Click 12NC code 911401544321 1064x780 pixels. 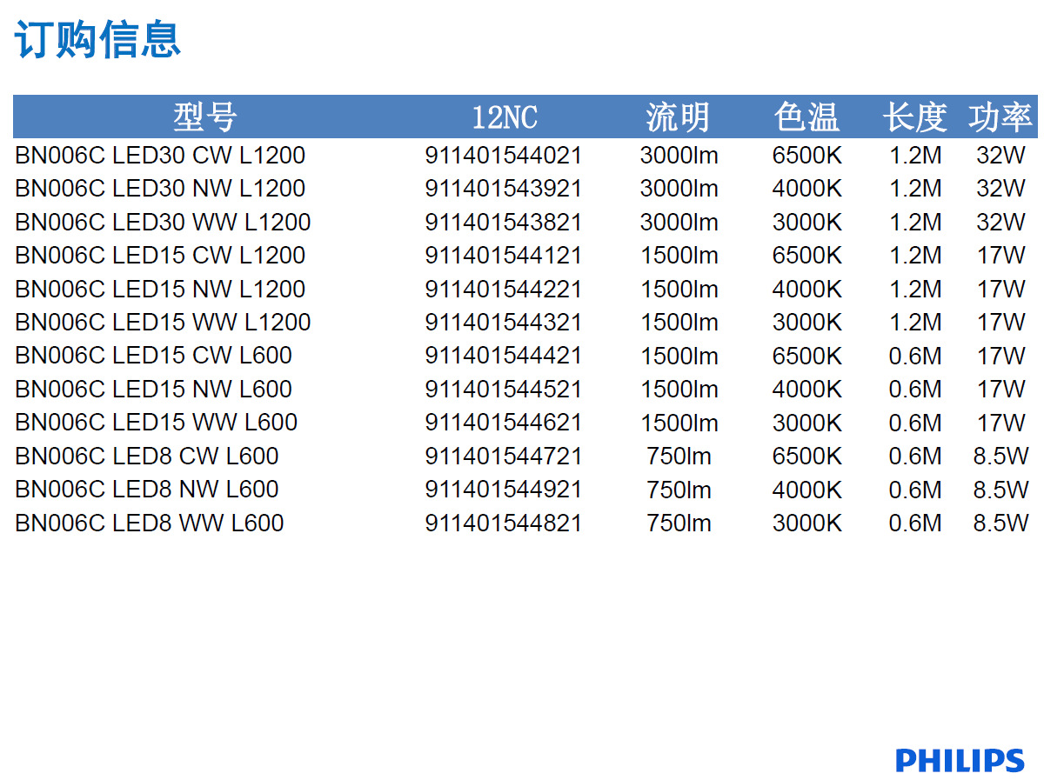click(x=503, y=323)
